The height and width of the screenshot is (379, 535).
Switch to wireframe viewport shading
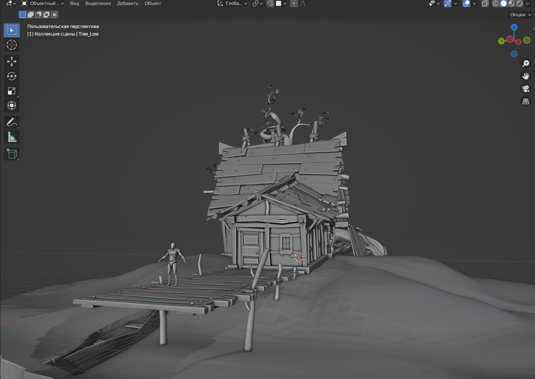click(496, 3)
